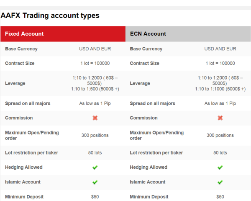
Task: Click ECN Account Minimum Deposit label
Action: point(149,197)
